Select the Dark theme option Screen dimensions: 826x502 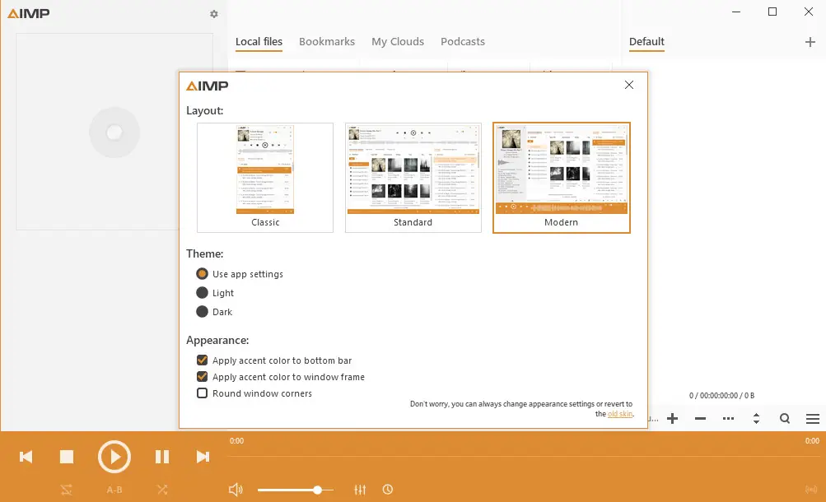pyautogui.click(x=214, y=312)
